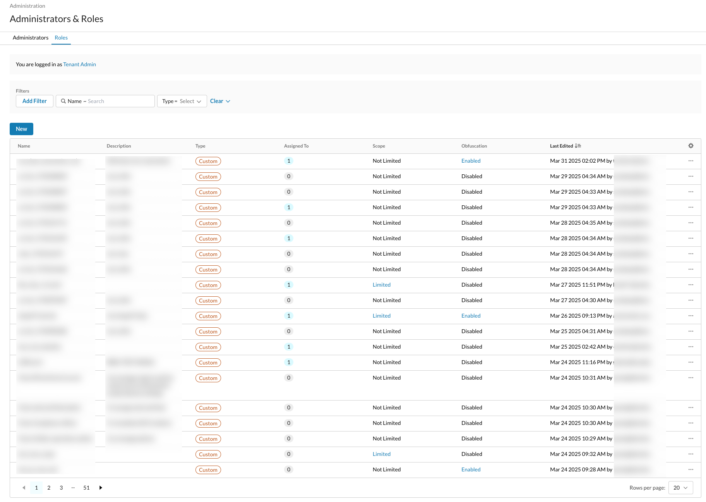Click the Add Filter button

coord(34,101)
